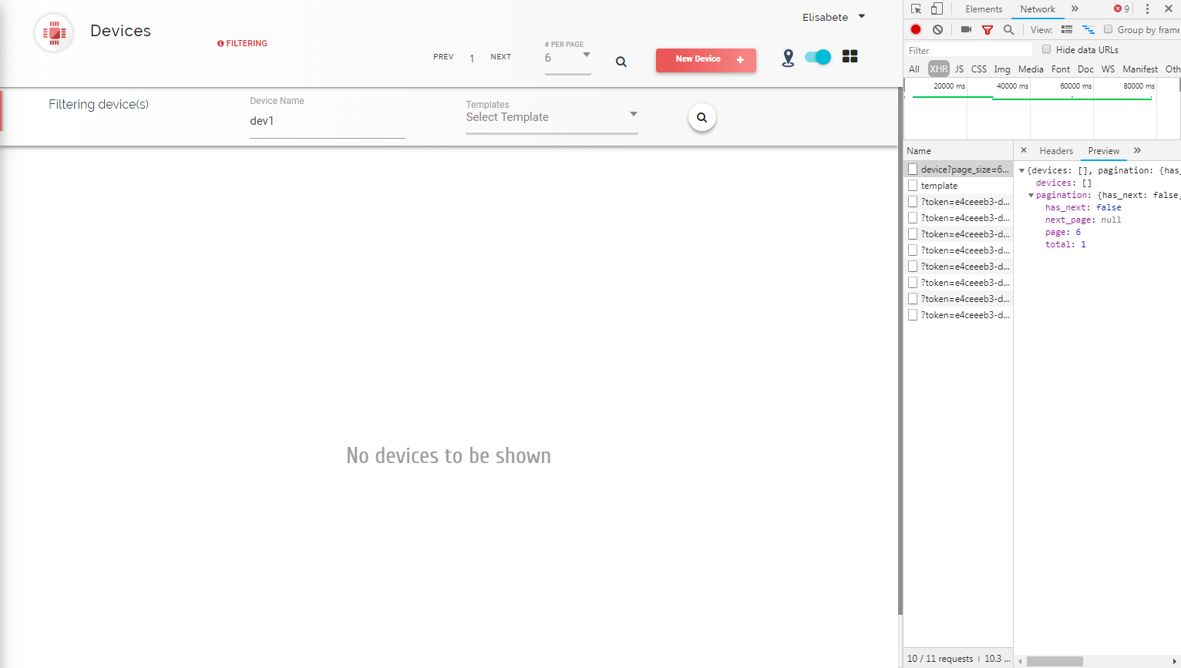Image resolution: width=1181 pixels, height=668 pixels.
Task: Click the New Device button
Action: 706,60
